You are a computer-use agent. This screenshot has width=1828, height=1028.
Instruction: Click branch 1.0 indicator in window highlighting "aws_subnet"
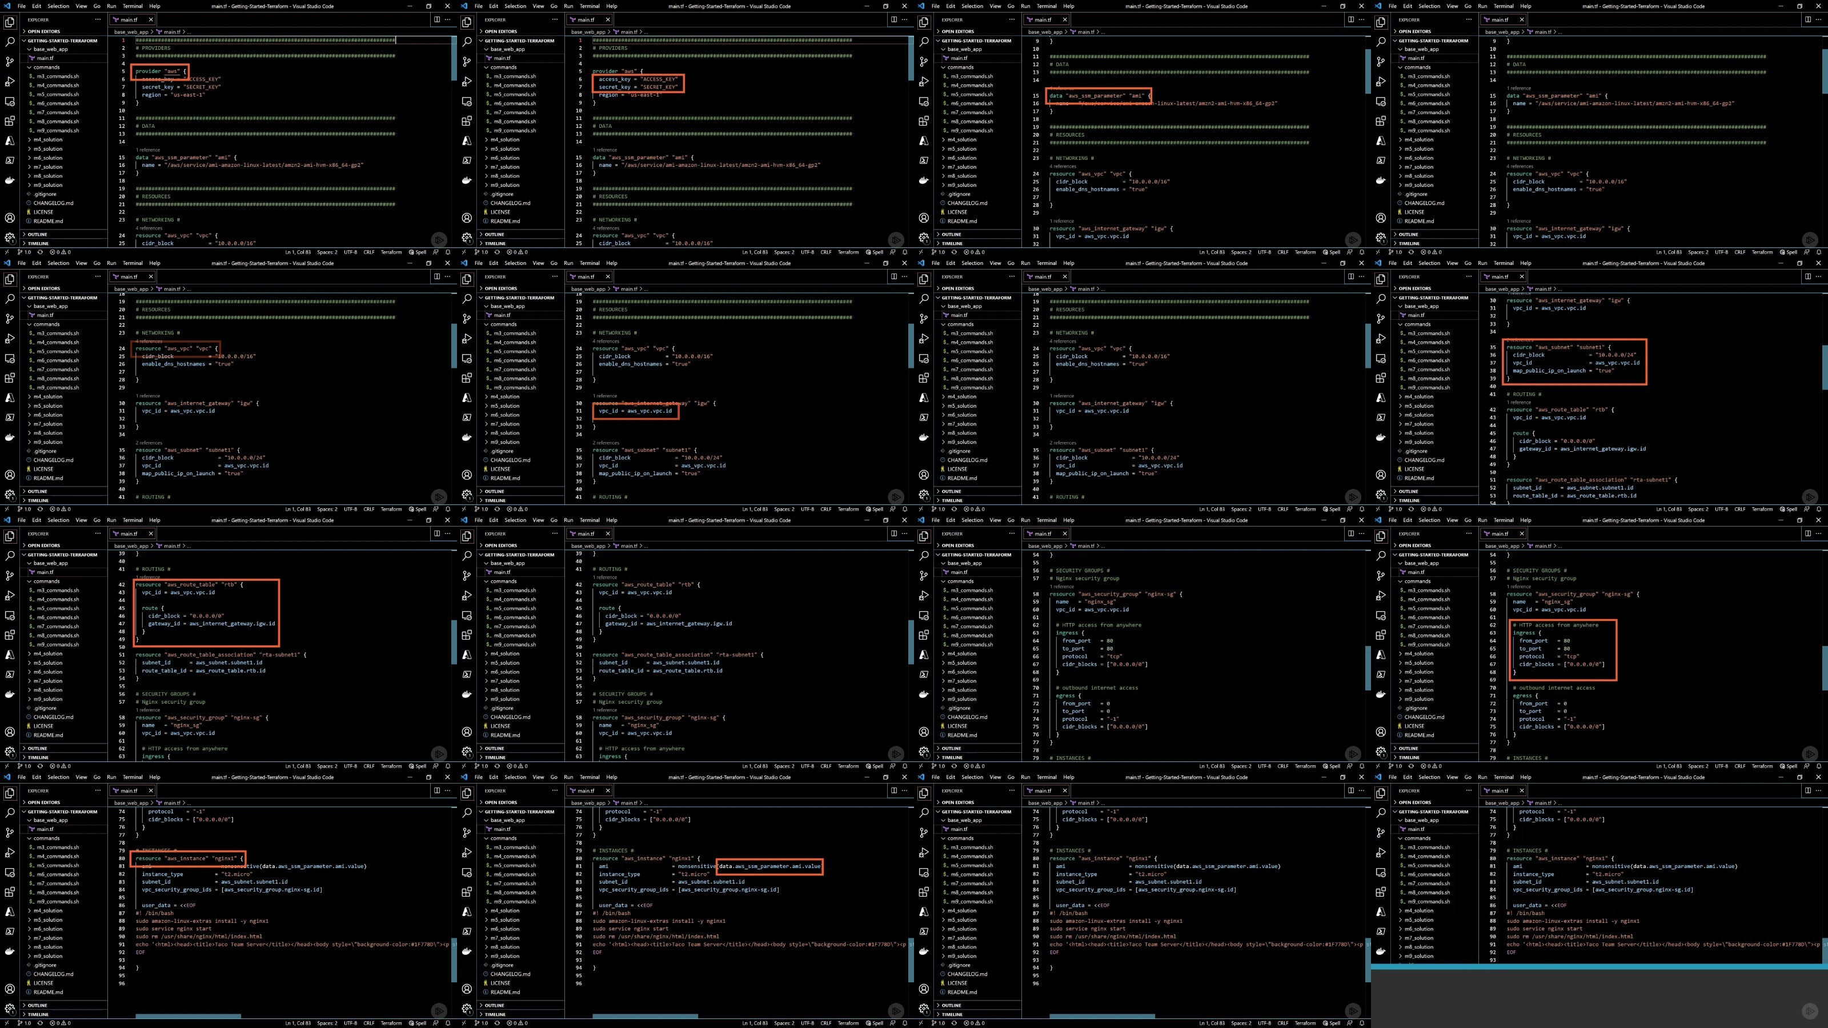click(x=1395, y=509)
